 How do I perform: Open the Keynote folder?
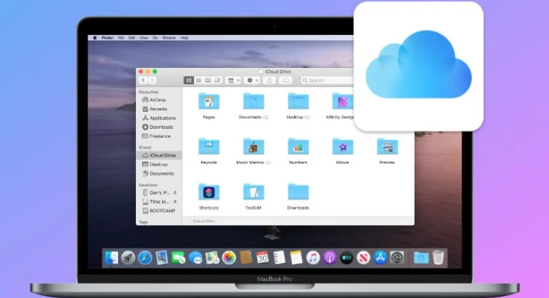[x=208, y=146]
